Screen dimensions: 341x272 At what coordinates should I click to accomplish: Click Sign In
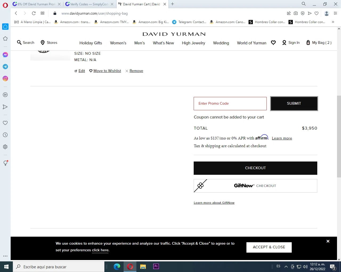(x=291, y=42)
